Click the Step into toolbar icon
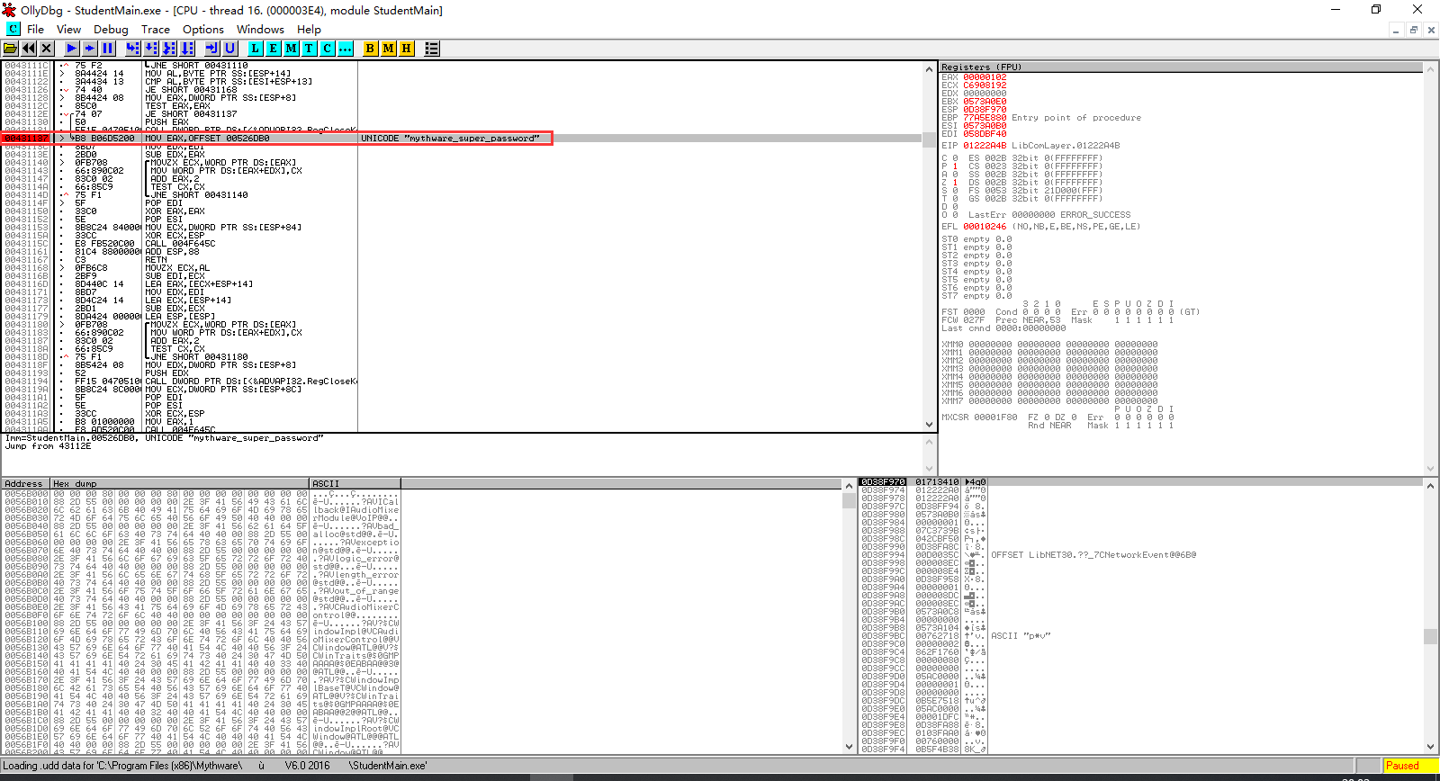The height and width of the screenshot is (781, 1440). coord(133,49)
